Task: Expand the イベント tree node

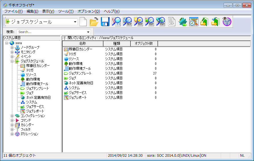Action: tap(12, 57)
